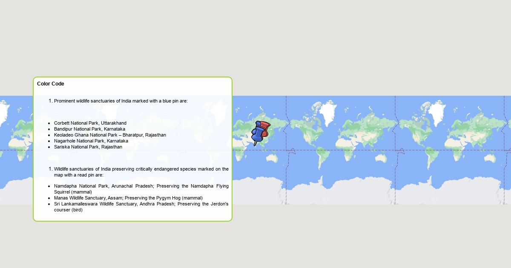Click the sentence about critically endangered species
Screen dimensions: 511x268
pyautogui.click(x=141, y=172)
